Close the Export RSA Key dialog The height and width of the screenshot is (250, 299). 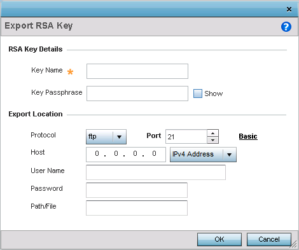click(289, 10)
